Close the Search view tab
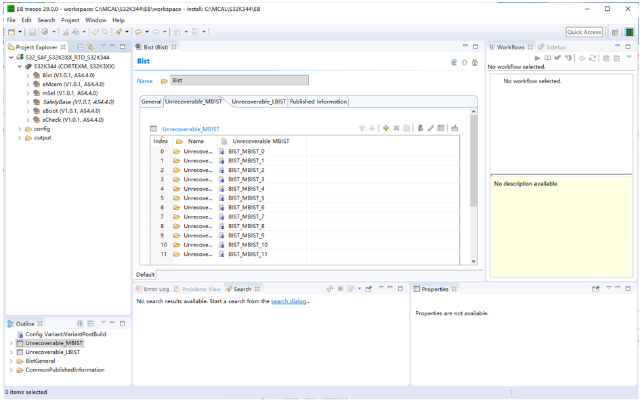Screen dimensions: 642x404 pyautogui.click(x=257, y=289)
